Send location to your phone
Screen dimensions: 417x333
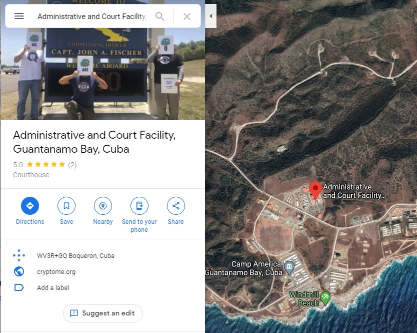pos(139,206)
